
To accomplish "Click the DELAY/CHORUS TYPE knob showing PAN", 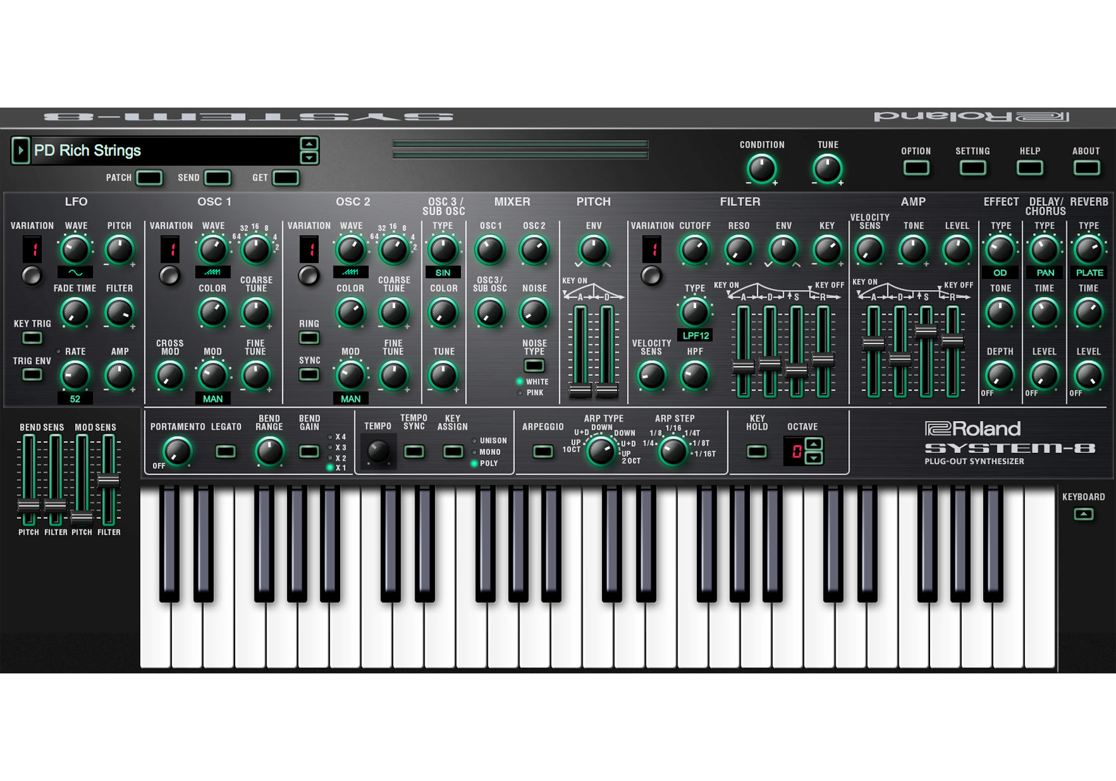I will [x=1044, y=250].
